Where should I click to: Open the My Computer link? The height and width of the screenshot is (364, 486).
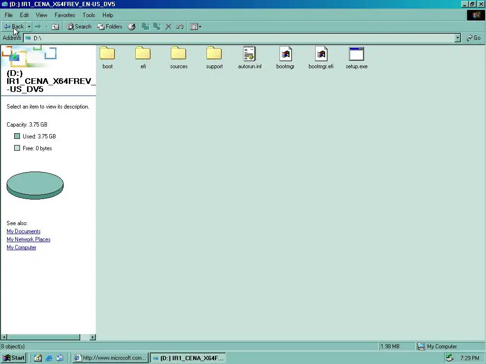(x=21, y=247)
